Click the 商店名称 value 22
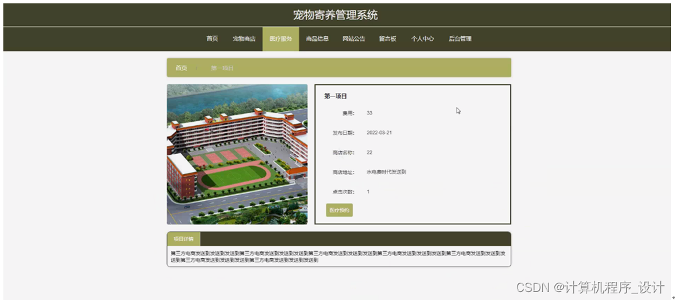The image size is (675, 300). point(369,153)
